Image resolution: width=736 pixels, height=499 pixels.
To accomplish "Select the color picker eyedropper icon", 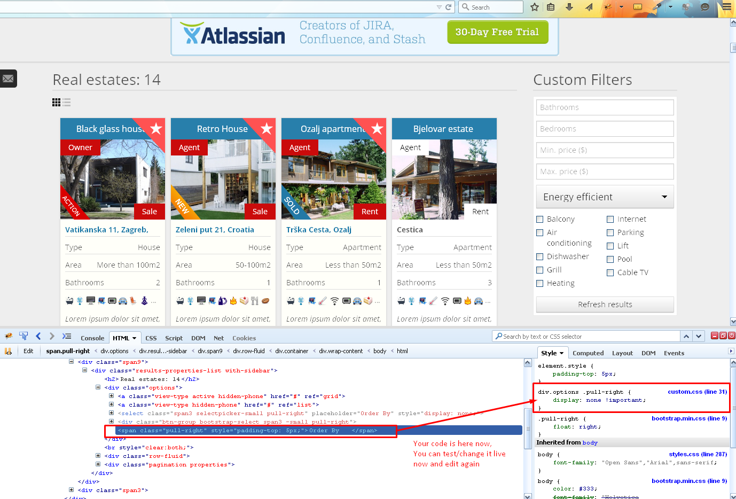I will 657,7.
